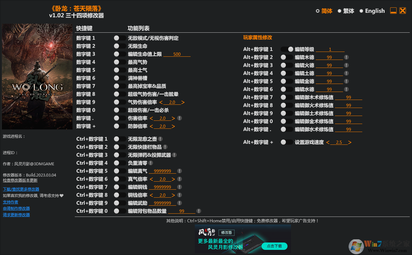
Task: Enable the 无敌模式/无视伤害判定 toggle
Action: [x=120, y=38]
